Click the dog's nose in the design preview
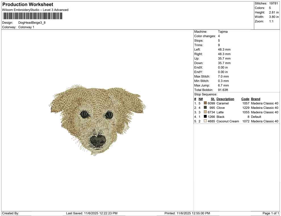Image resolution: width=281 pixels, height=216 pixels. (98, 140)
